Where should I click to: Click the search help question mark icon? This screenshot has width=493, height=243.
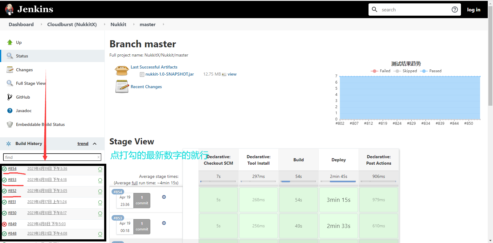[x=454, y=10]
